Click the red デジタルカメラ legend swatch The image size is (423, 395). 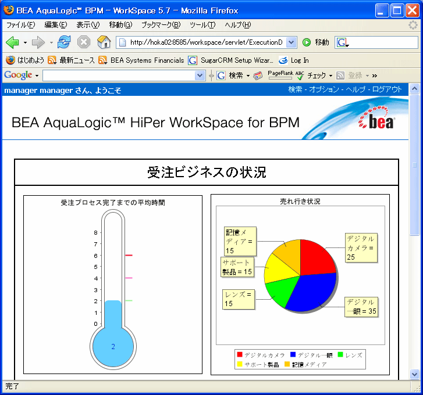(240, 354)
